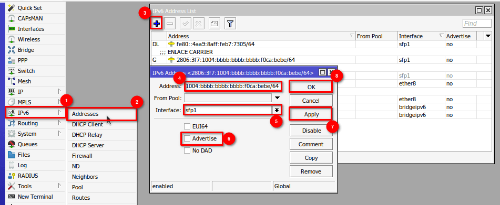Click the Copy button
Screen dimensions: 500x205
click(x=311, y=158)
